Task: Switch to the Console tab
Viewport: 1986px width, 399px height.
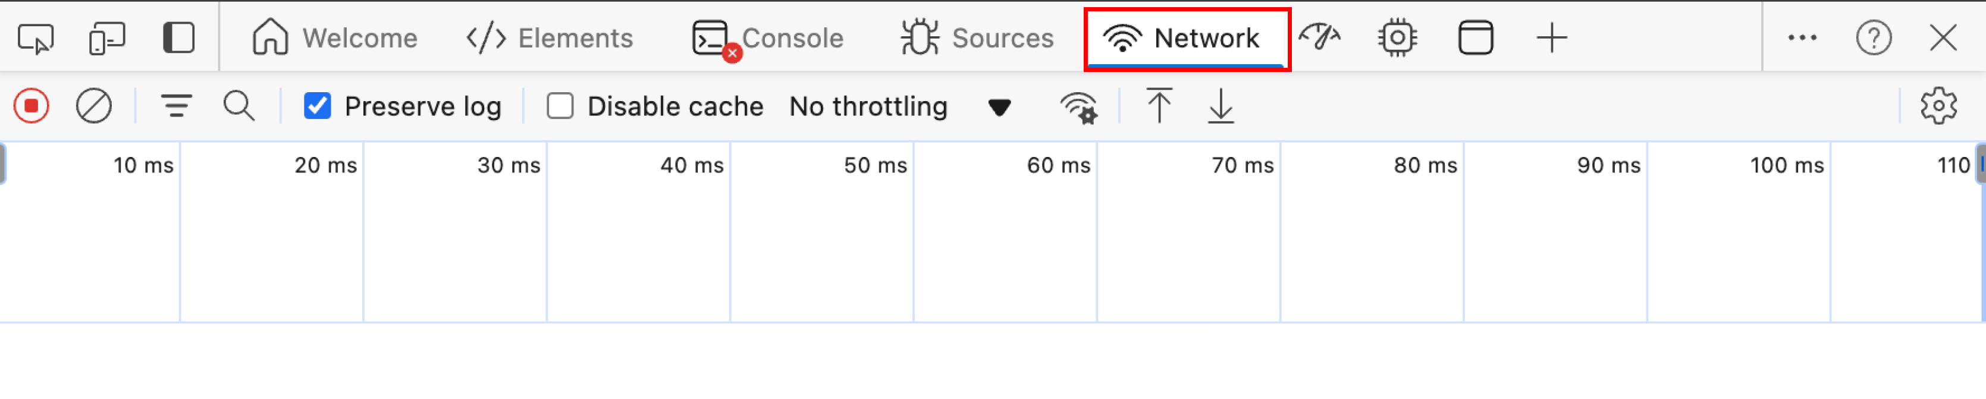Action: pos(768,37)
